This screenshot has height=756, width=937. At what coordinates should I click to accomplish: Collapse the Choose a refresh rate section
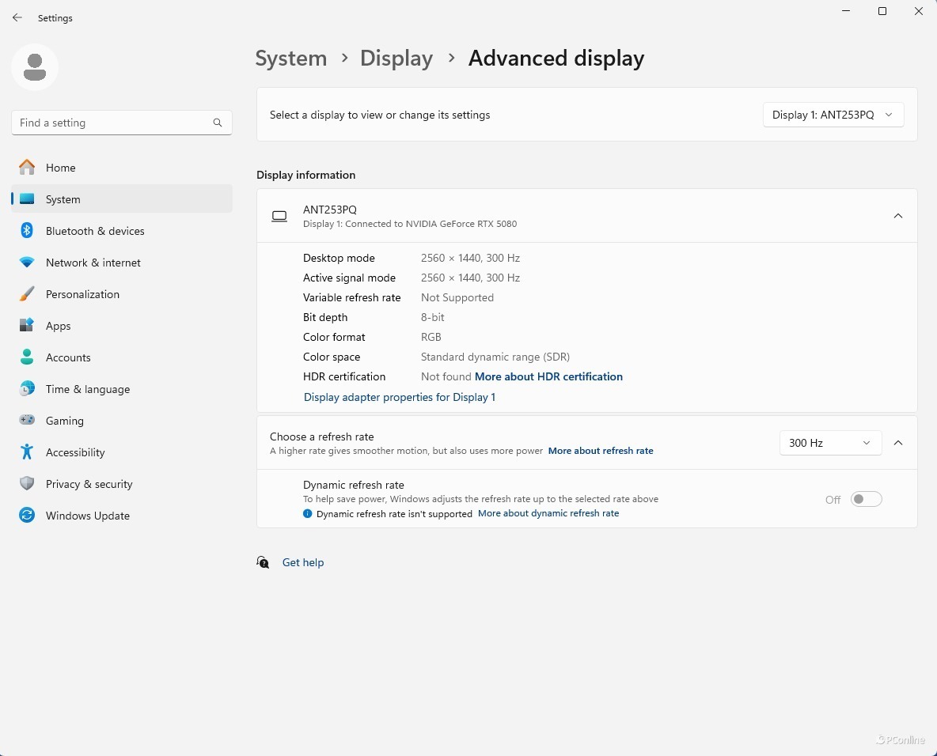pyautogui.click(x=898, y=443)
